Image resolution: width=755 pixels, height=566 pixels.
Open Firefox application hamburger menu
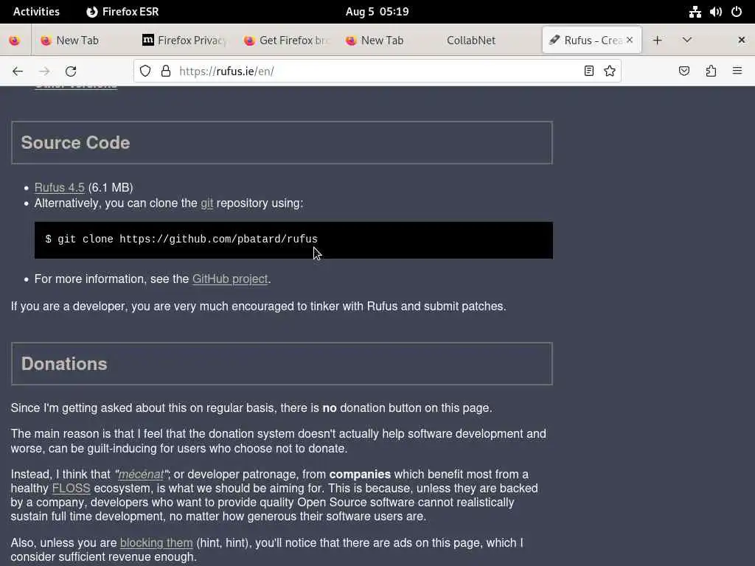737,71
